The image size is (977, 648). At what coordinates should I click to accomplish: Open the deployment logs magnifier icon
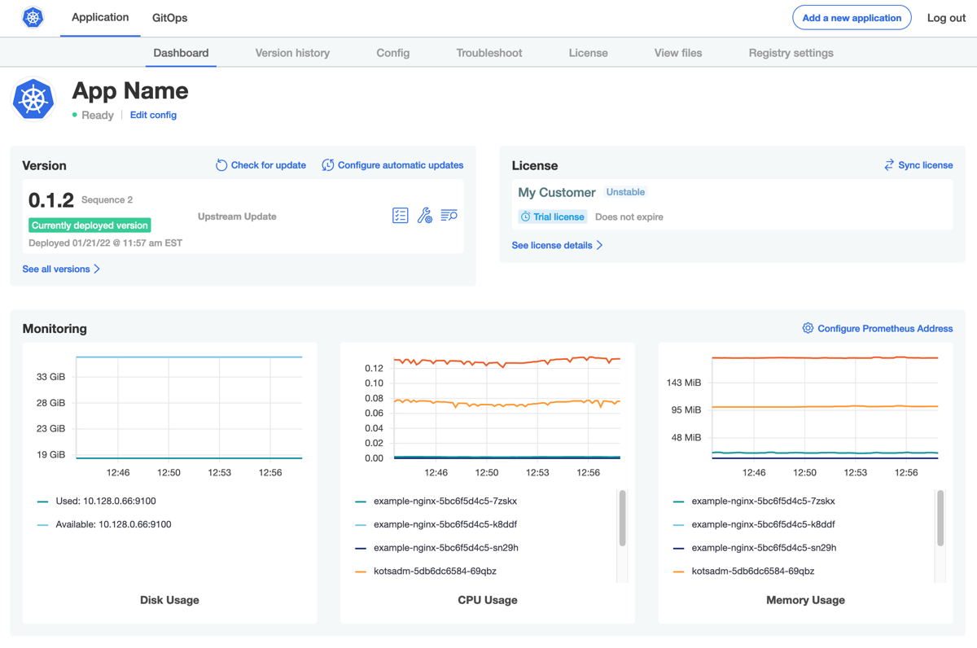tap(449, 215)
